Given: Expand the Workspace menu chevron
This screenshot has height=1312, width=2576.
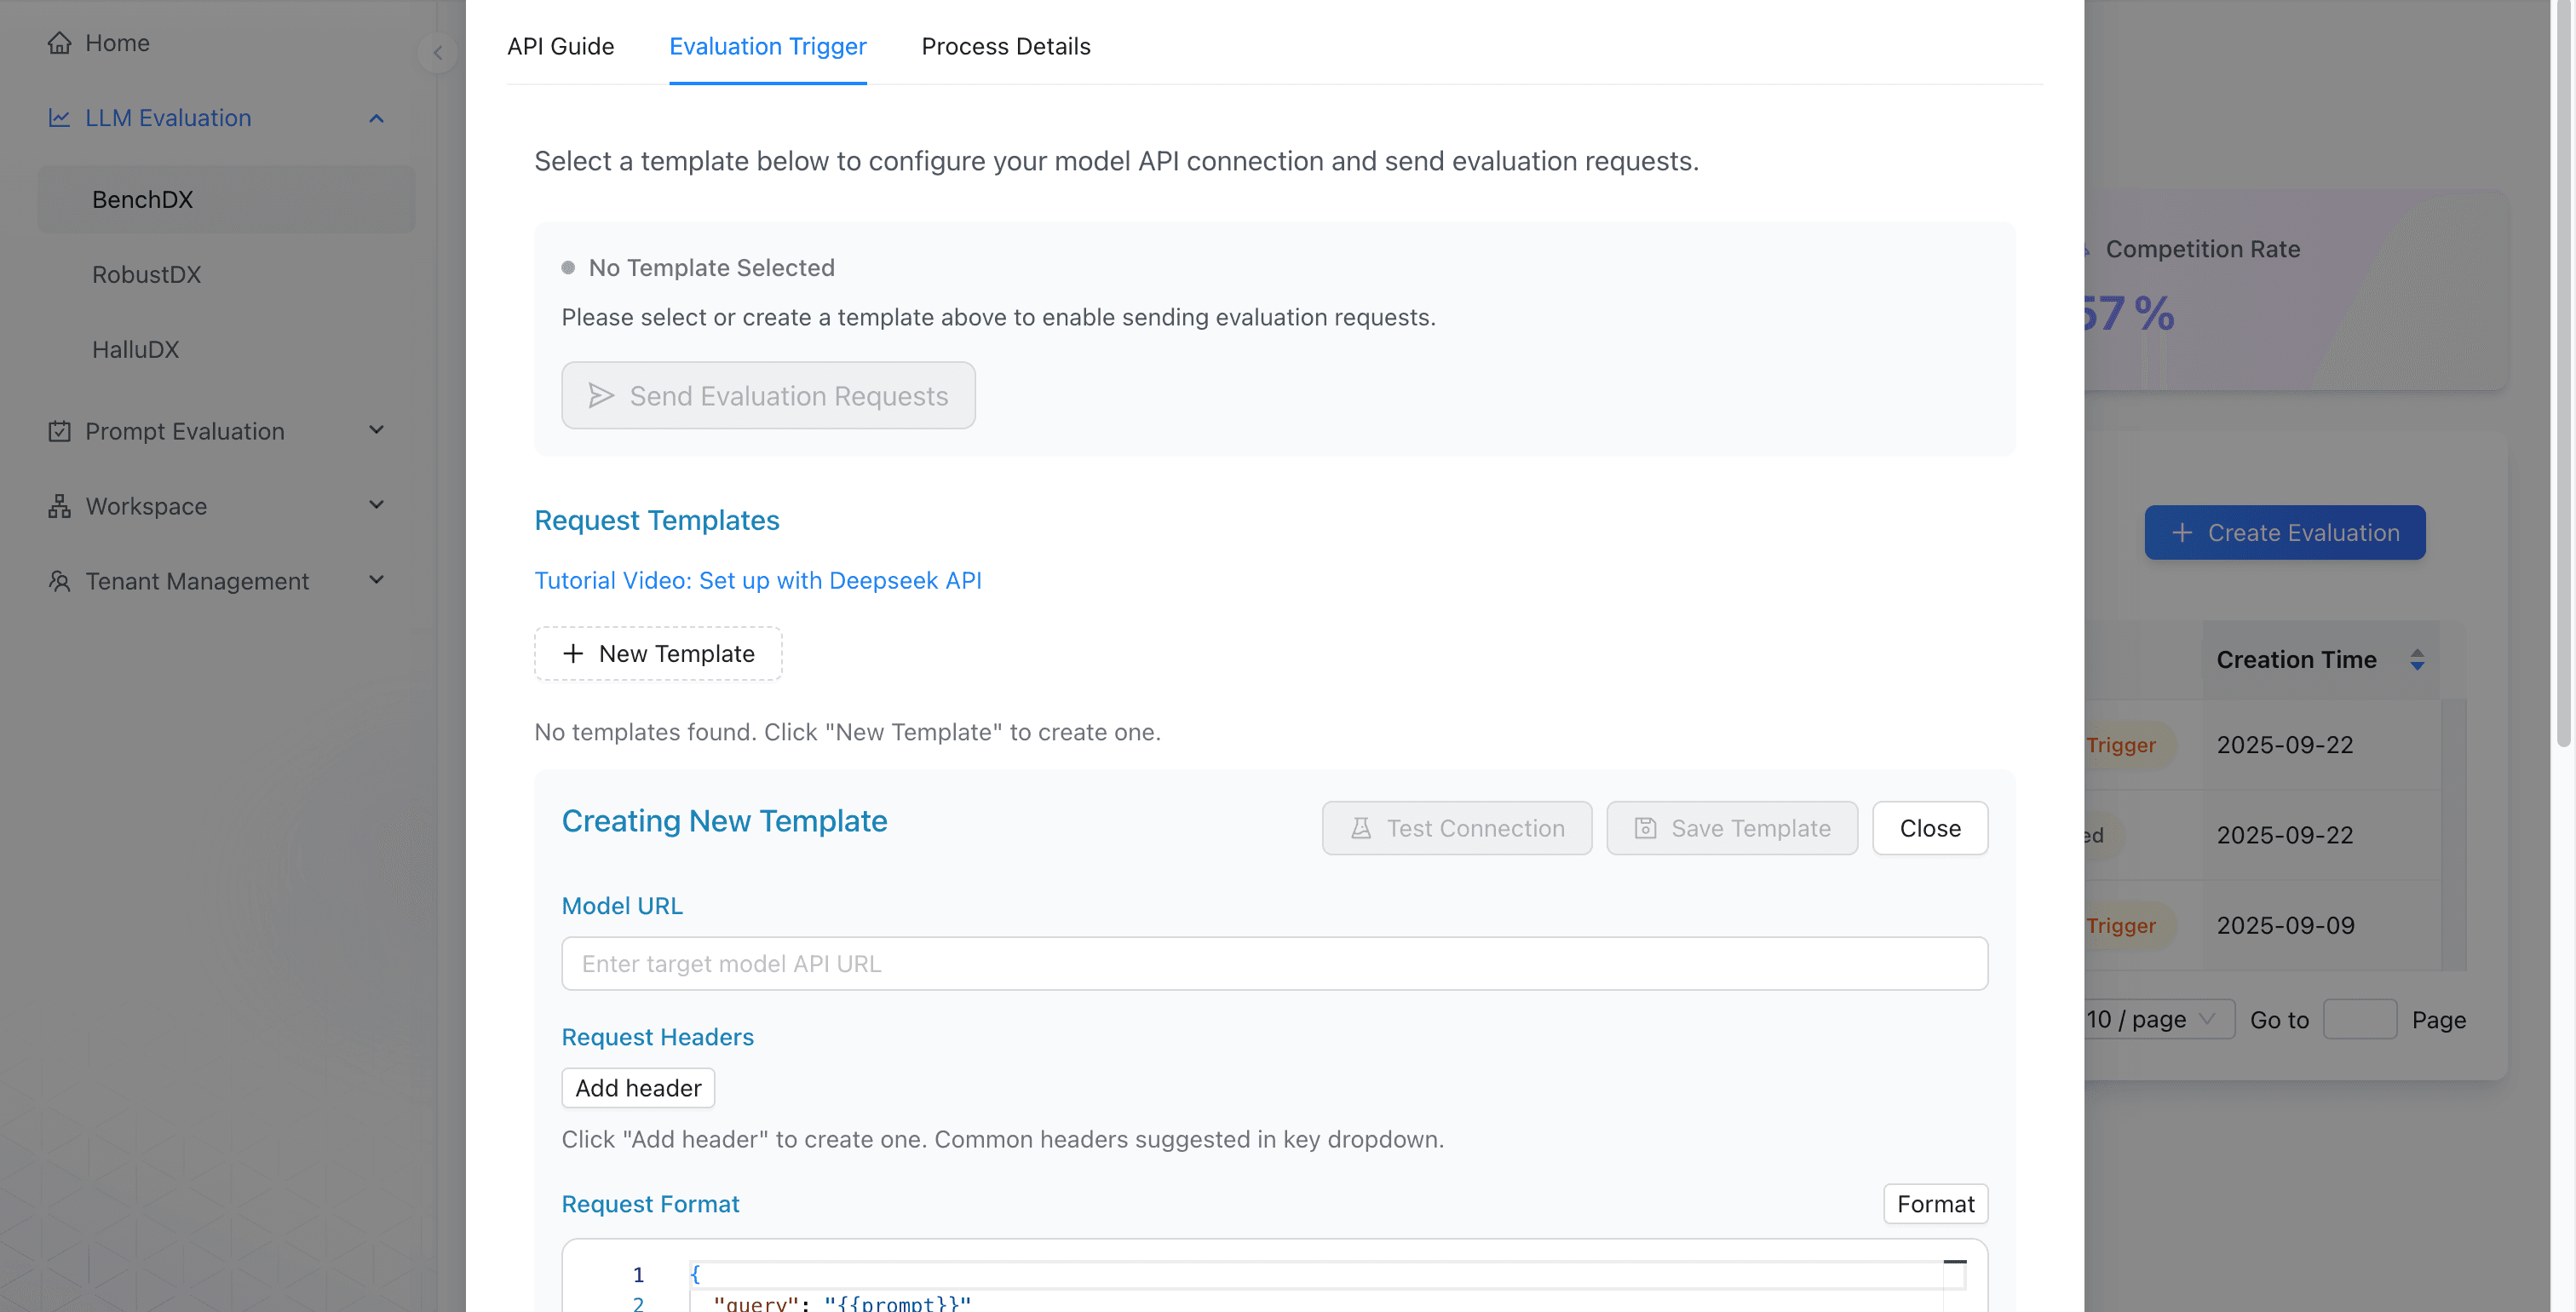Looking at the screenshot, I should (x=376, y=506).
